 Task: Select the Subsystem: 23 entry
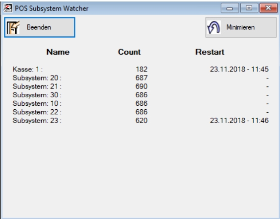[x=37, y=121]
